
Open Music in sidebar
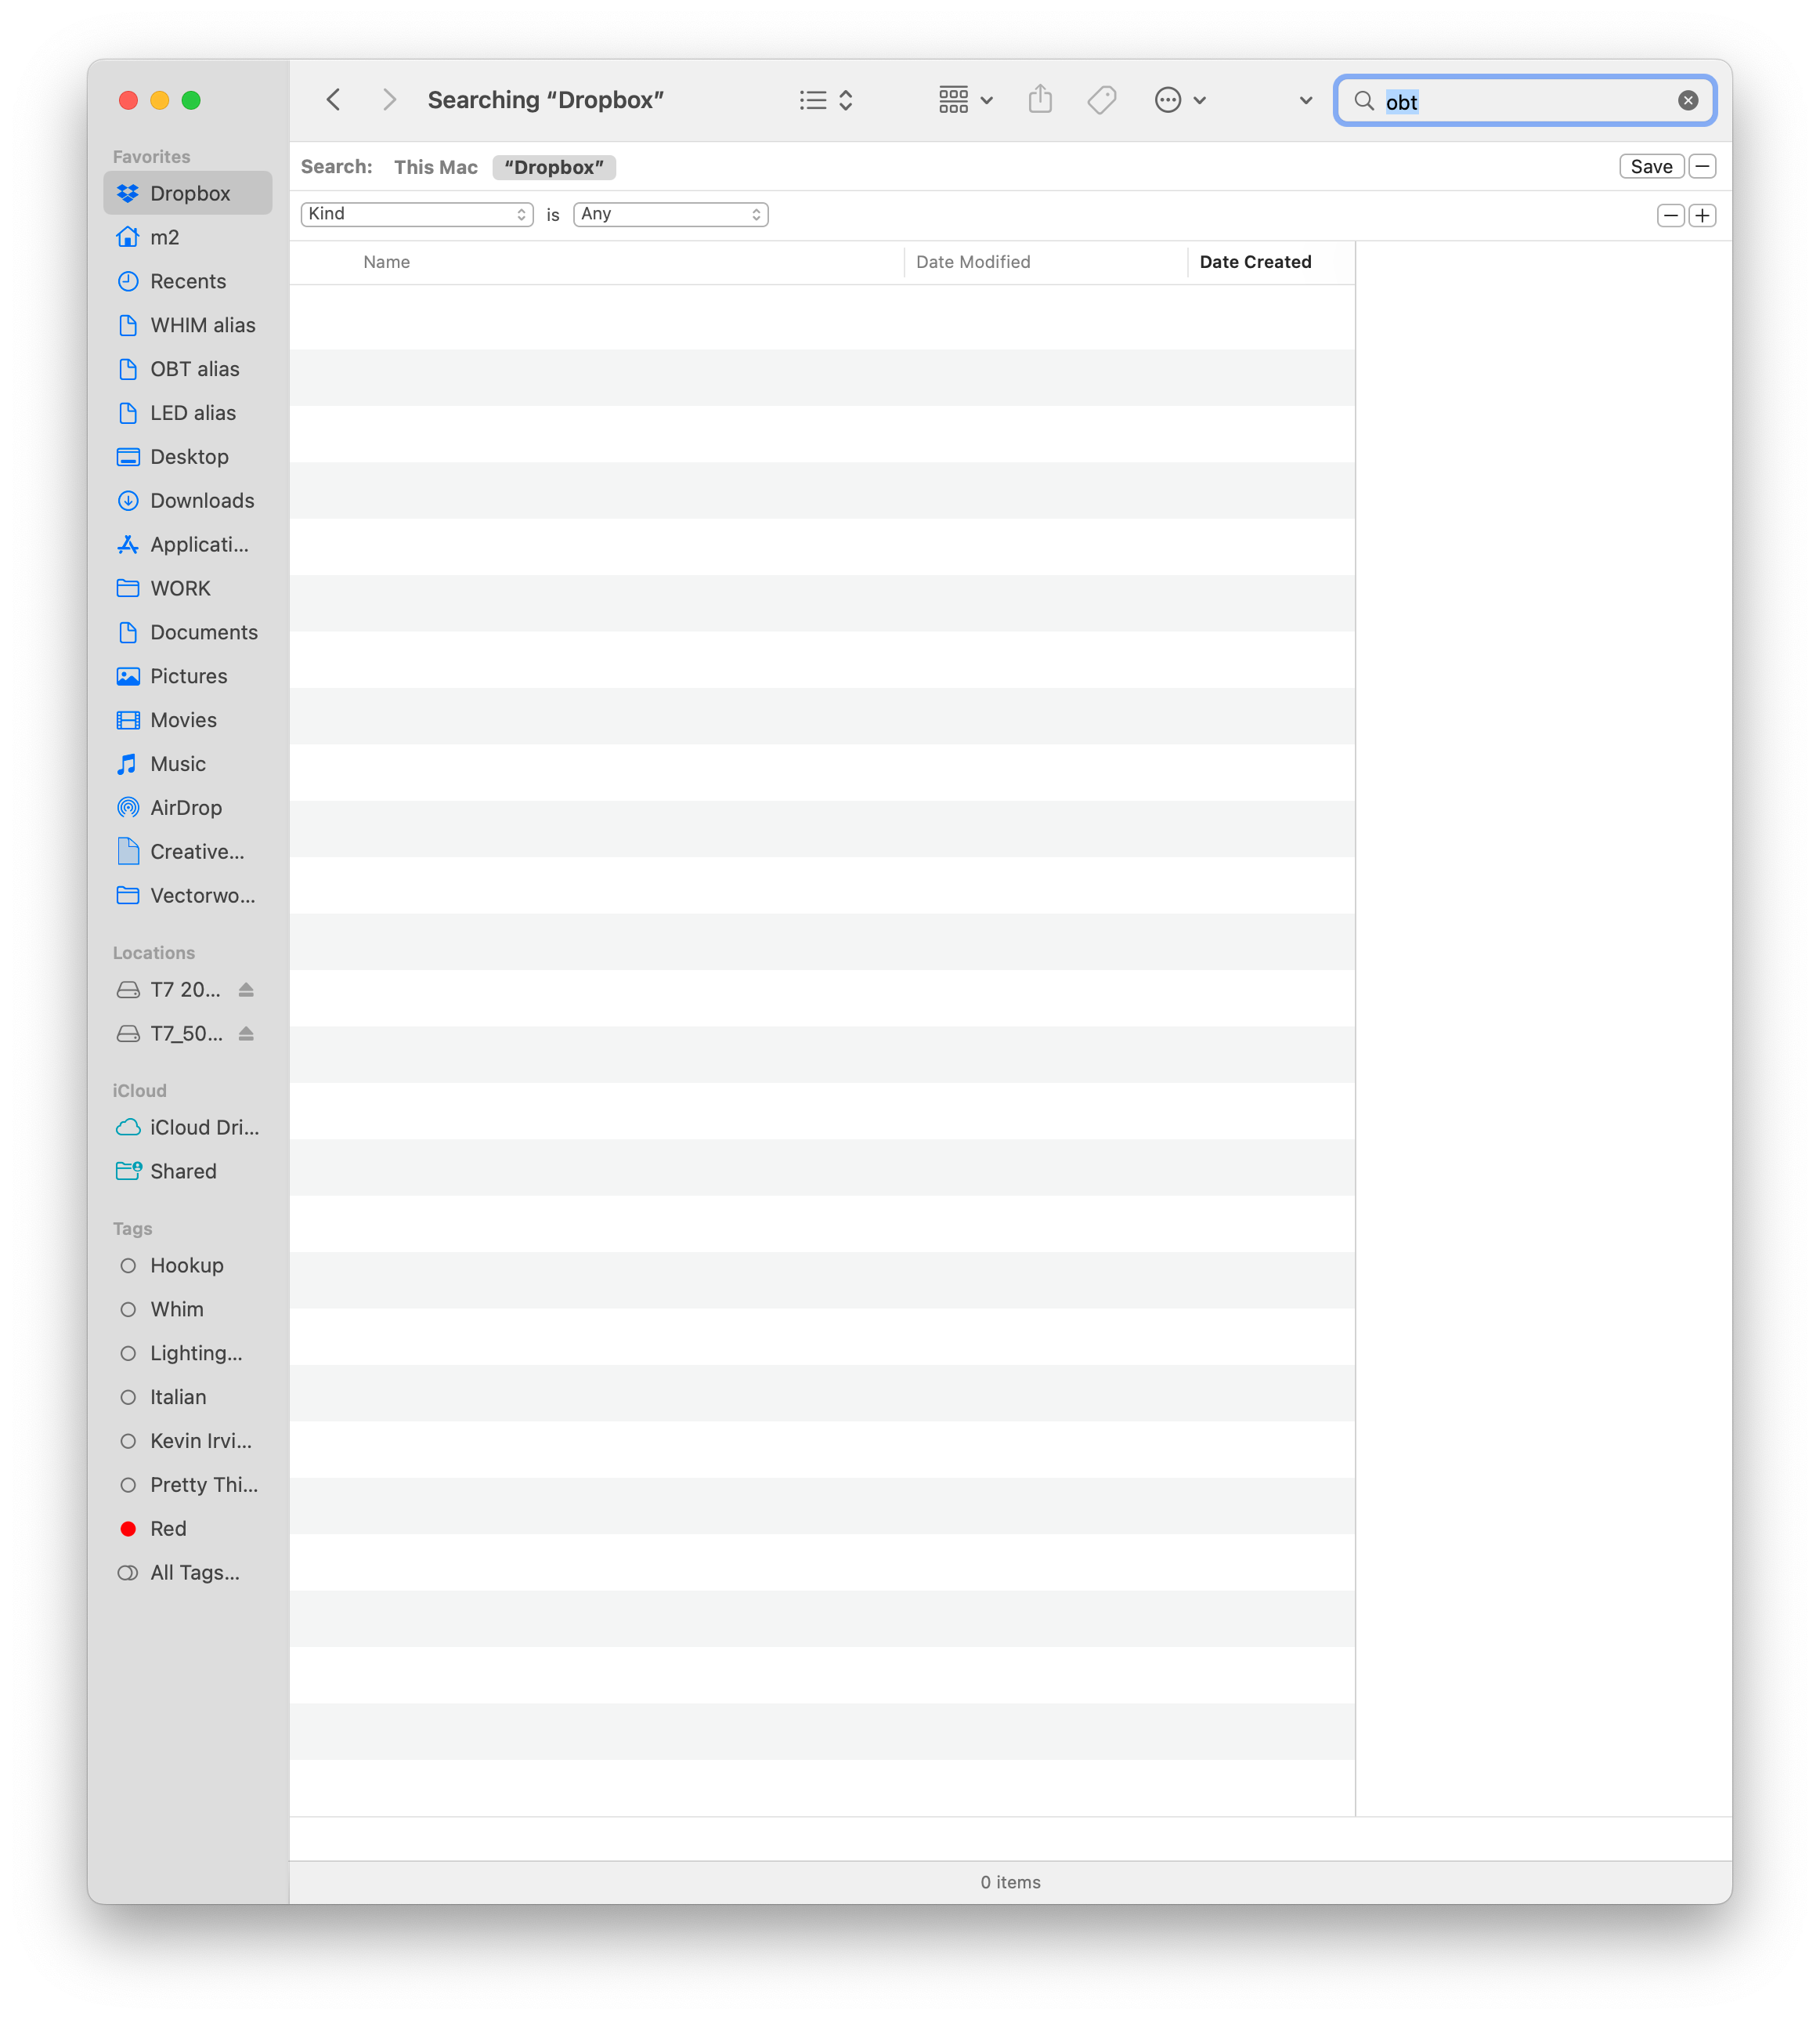point(188,765)
